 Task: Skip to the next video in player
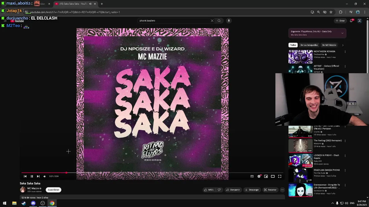[38, 176]
